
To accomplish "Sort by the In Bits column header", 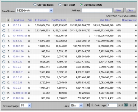I will click(x=79, y=20).
